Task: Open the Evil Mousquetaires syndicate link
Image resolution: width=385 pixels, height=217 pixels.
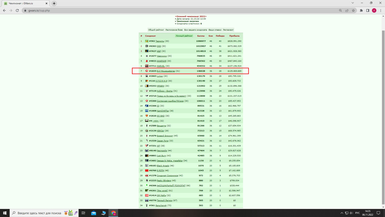Action: click(x=166, y=71)
